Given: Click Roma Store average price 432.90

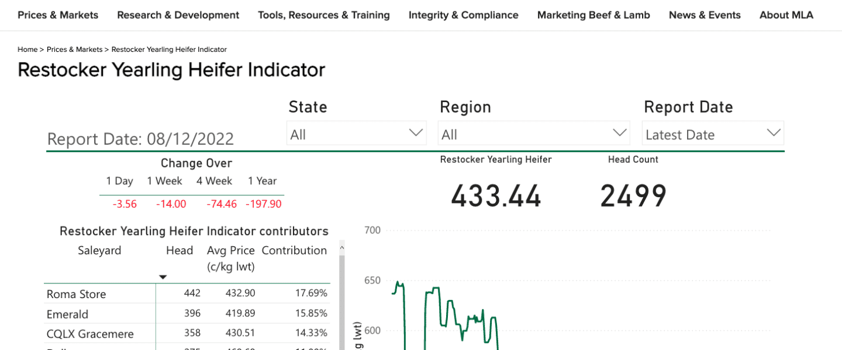Looking at the screenshot, I should (240, 293).
